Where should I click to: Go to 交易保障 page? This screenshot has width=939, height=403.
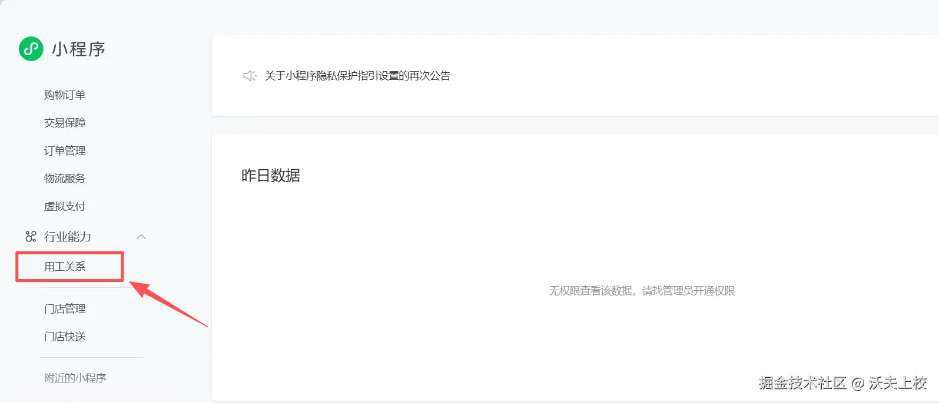pyautogui.click(x=65, y=123)
